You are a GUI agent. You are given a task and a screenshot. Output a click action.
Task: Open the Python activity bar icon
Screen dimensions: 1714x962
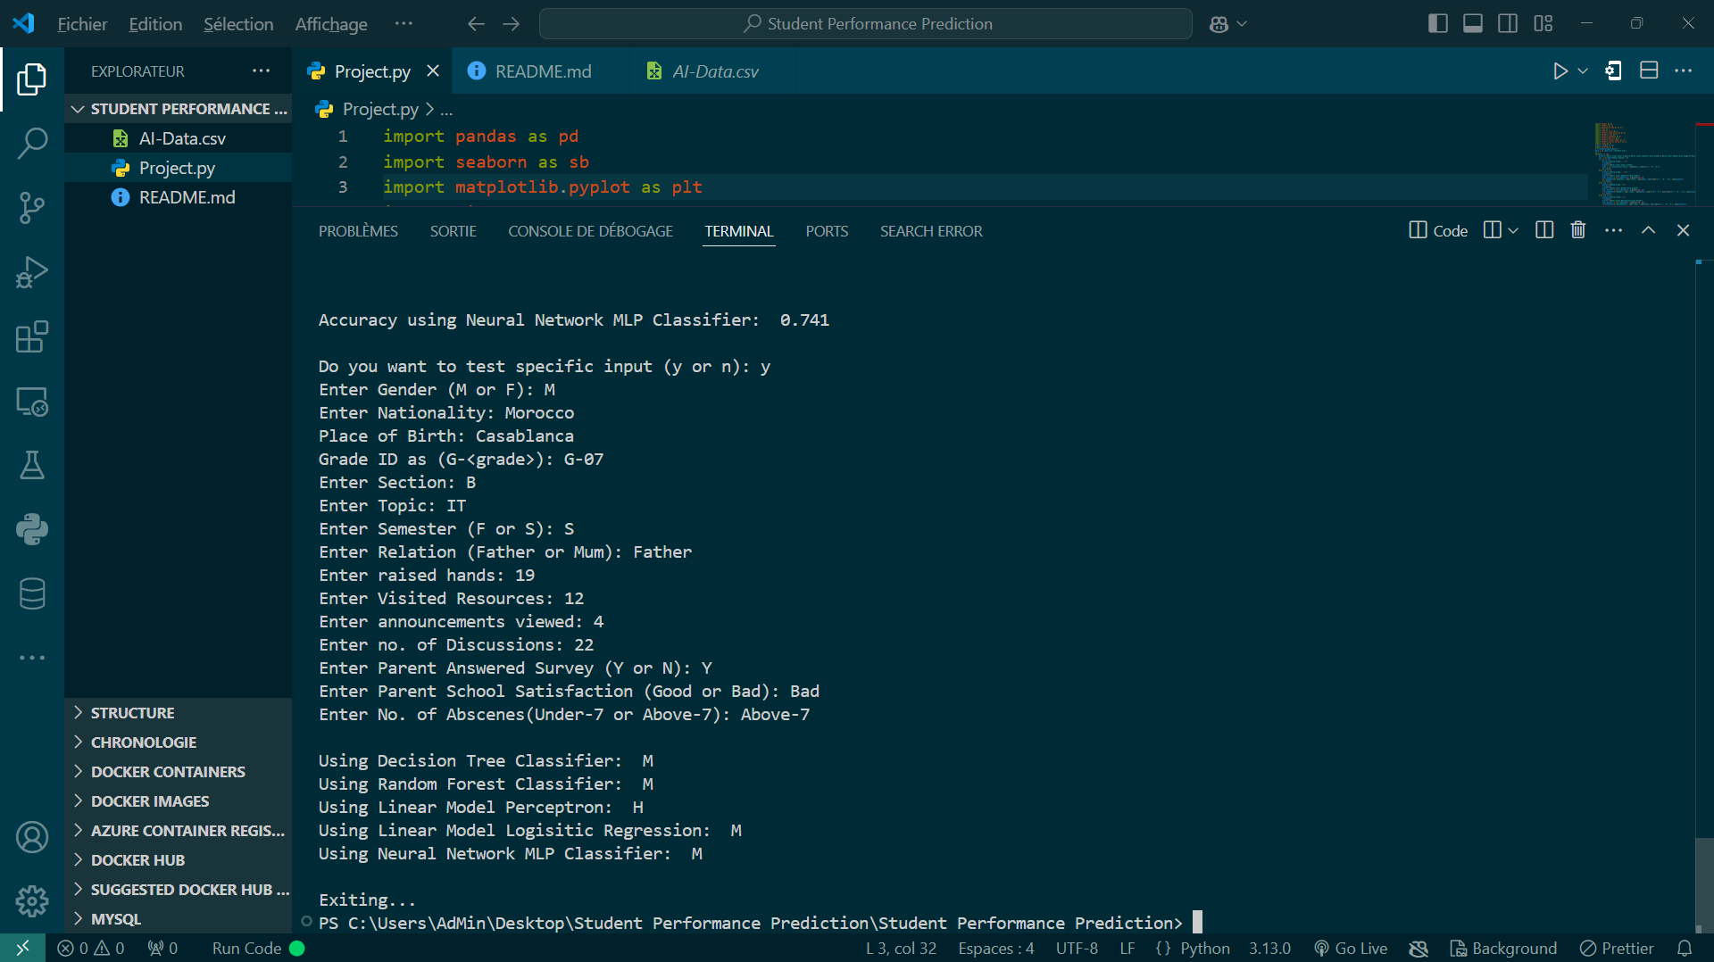[x=32, y=529]
